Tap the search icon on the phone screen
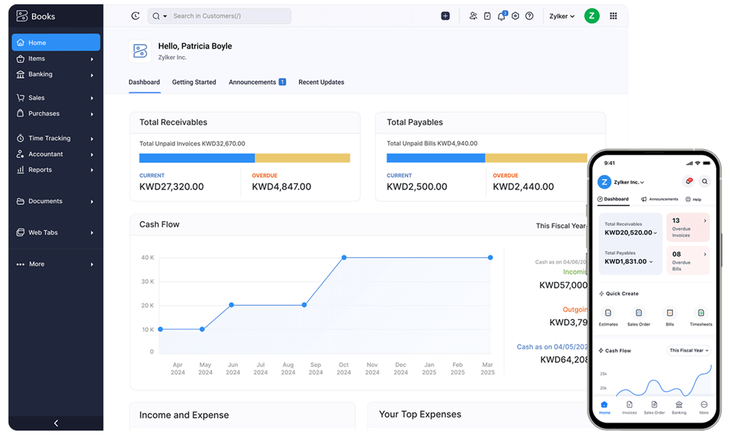The width and height of the screenshot is (738, 448). (704, 181)
